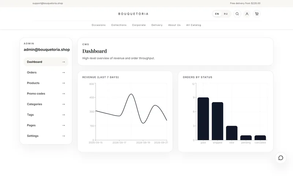Image resolution: width=293 pixels, height=183 pixels.
Task: Switch language to EN
Action: [217, 14]
